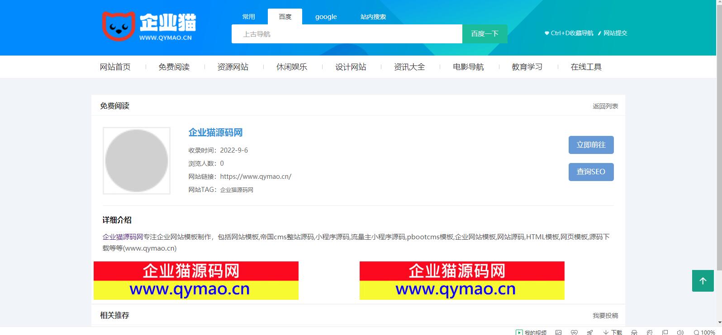Click the 浏览人数 0 text
Viewport: 722px width, 335px height.
click(x=206, y=163)
